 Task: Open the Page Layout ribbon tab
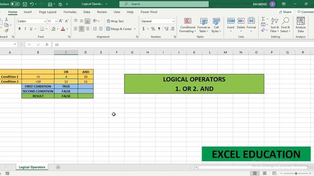48,12
